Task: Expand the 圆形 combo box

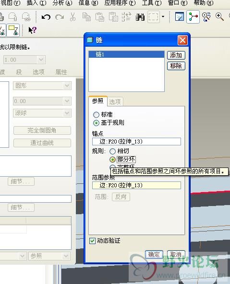Action: pyautogui.click(x=67, y=86)
